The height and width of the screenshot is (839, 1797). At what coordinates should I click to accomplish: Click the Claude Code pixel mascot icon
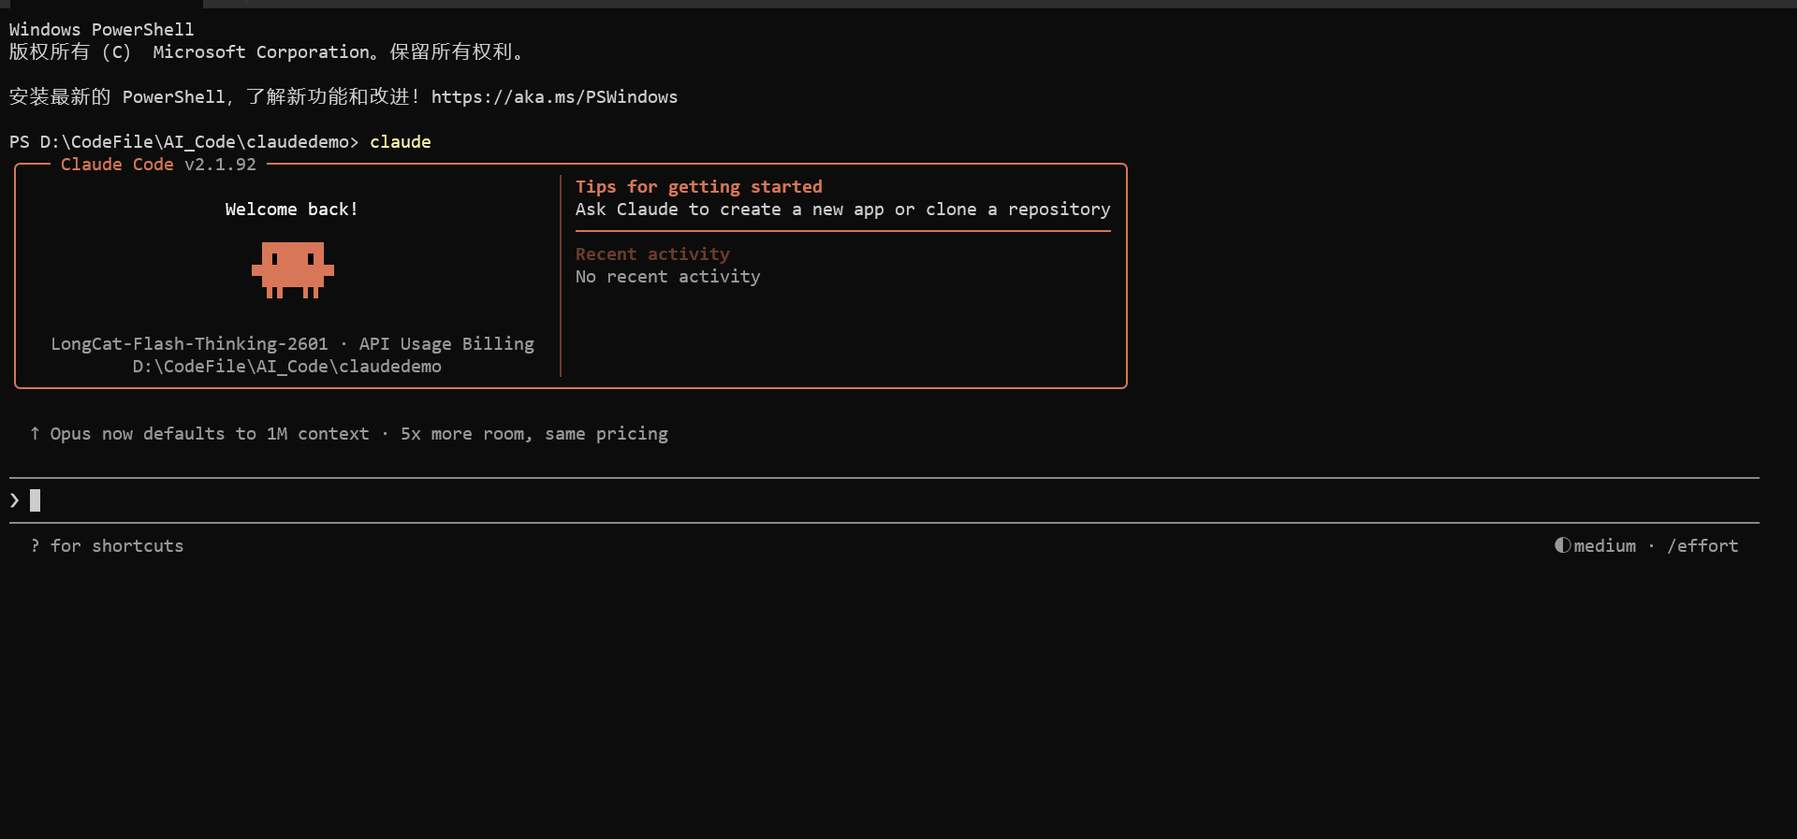pos(293,270)
